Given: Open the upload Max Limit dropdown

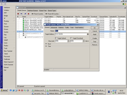Looking at the screenshot, I should tap(68, 41).
